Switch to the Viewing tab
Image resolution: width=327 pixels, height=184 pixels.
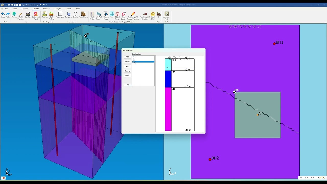46,9
